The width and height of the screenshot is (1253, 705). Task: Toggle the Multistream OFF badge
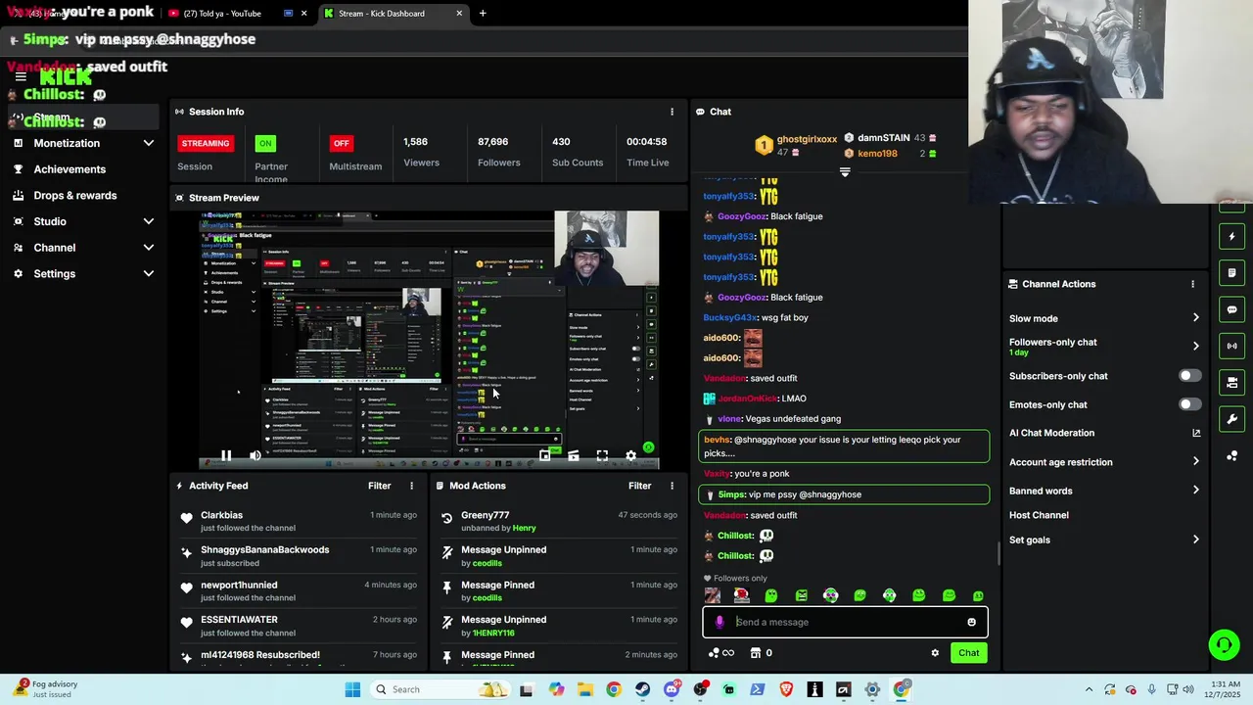pyautogui.click(x=341, y=143)
